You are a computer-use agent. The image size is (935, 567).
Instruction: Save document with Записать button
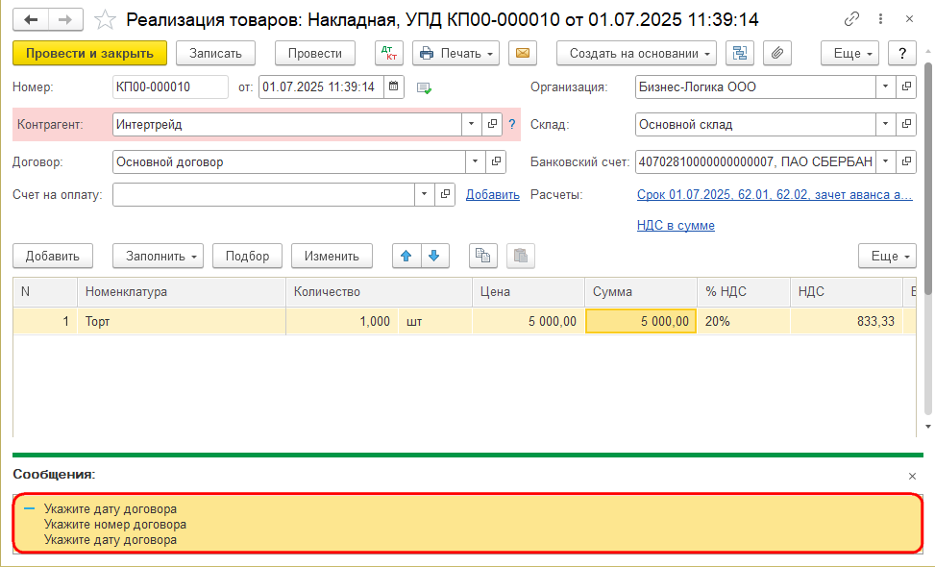[x=216, y=53]
